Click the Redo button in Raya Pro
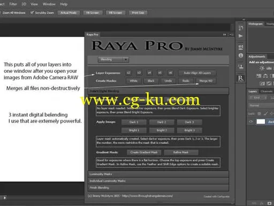The image size is (274, 206). [x=186, y=81]
